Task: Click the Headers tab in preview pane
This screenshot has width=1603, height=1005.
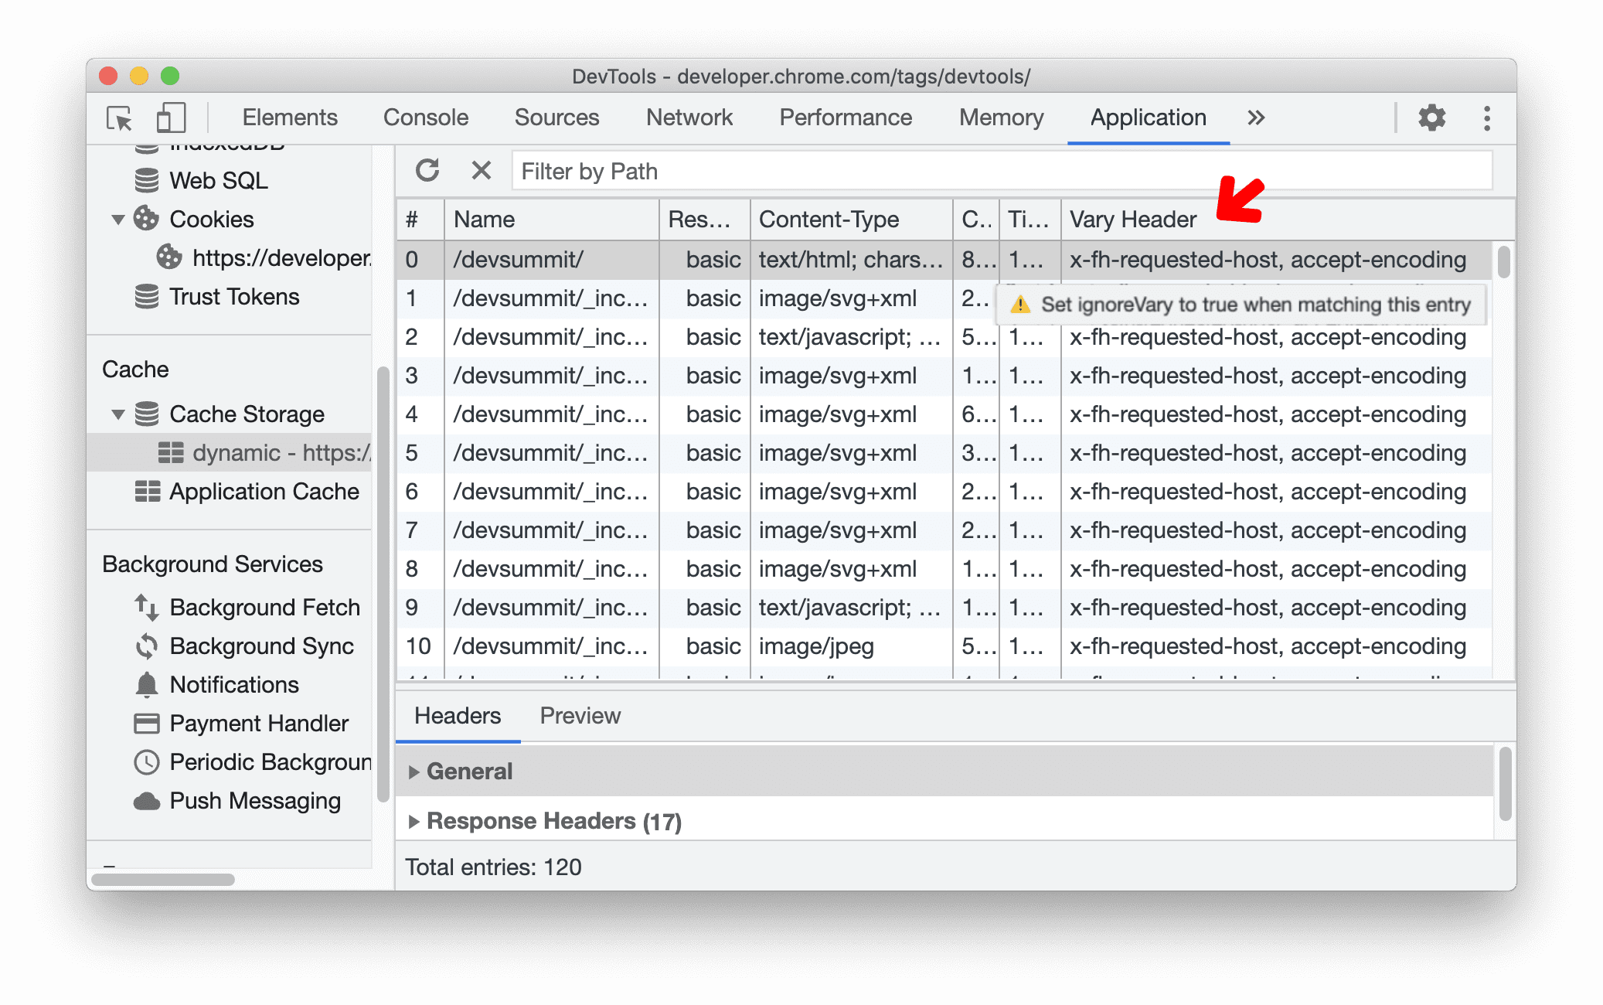Action: [x=458, y=716]
